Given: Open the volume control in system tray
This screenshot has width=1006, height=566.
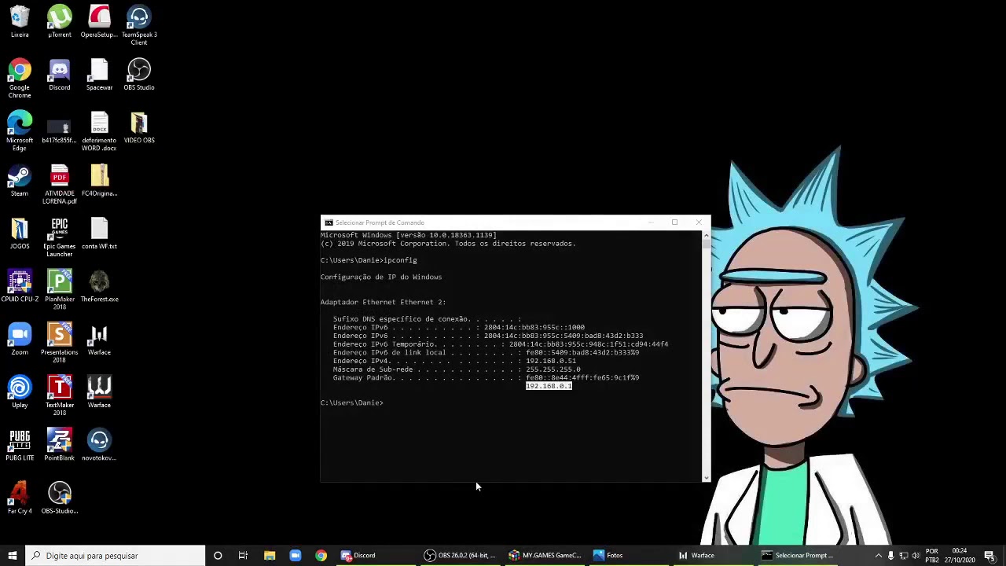Looking at the screenshot, I should click(916, 556).
